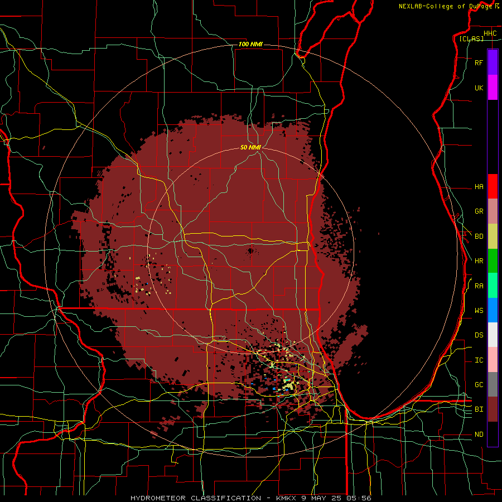Click the HYDROMETEOR CLASSIFICATION title text
Viewport: 502px width, 502px height.
click(x=196, y=498)
